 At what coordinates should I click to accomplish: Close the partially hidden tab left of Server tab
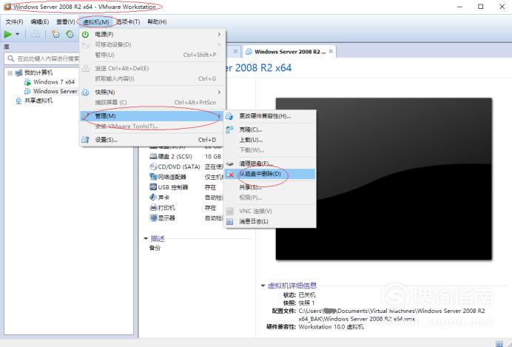[x=235, y=51]
